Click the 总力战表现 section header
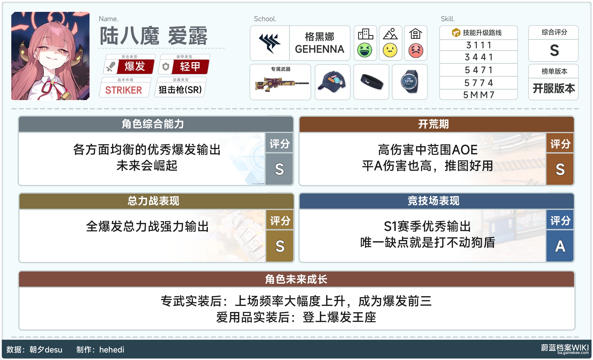This screenshot has width=593, height=360. click(x=153, y=201)
